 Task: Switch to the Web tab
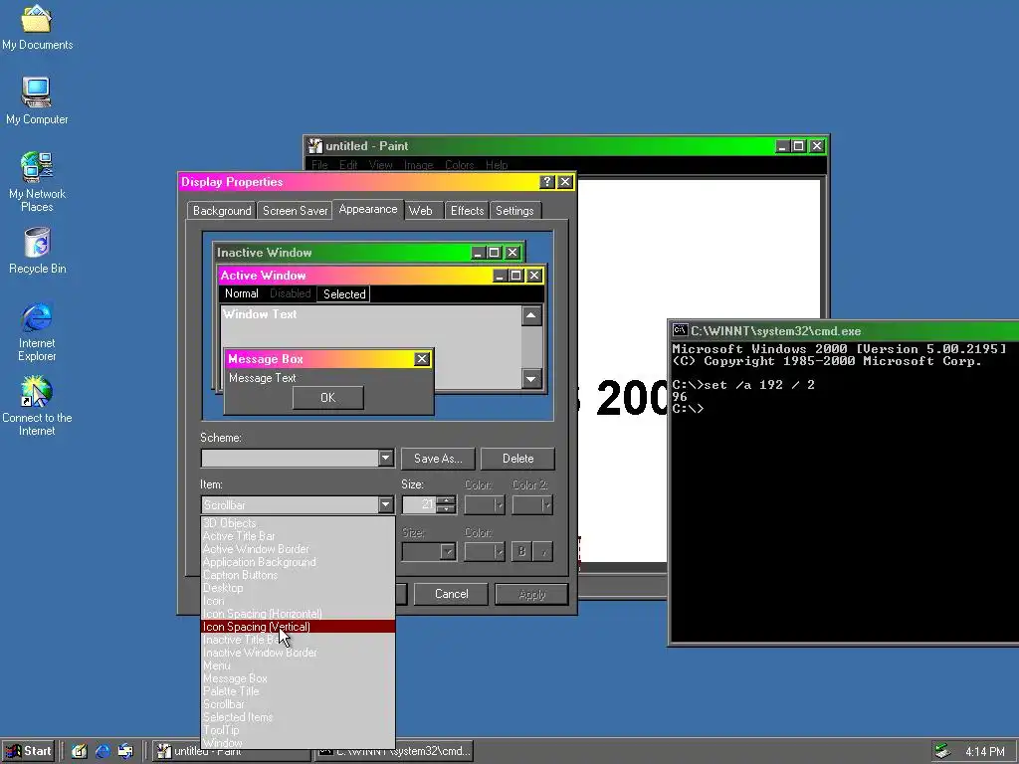coord(421,211)
